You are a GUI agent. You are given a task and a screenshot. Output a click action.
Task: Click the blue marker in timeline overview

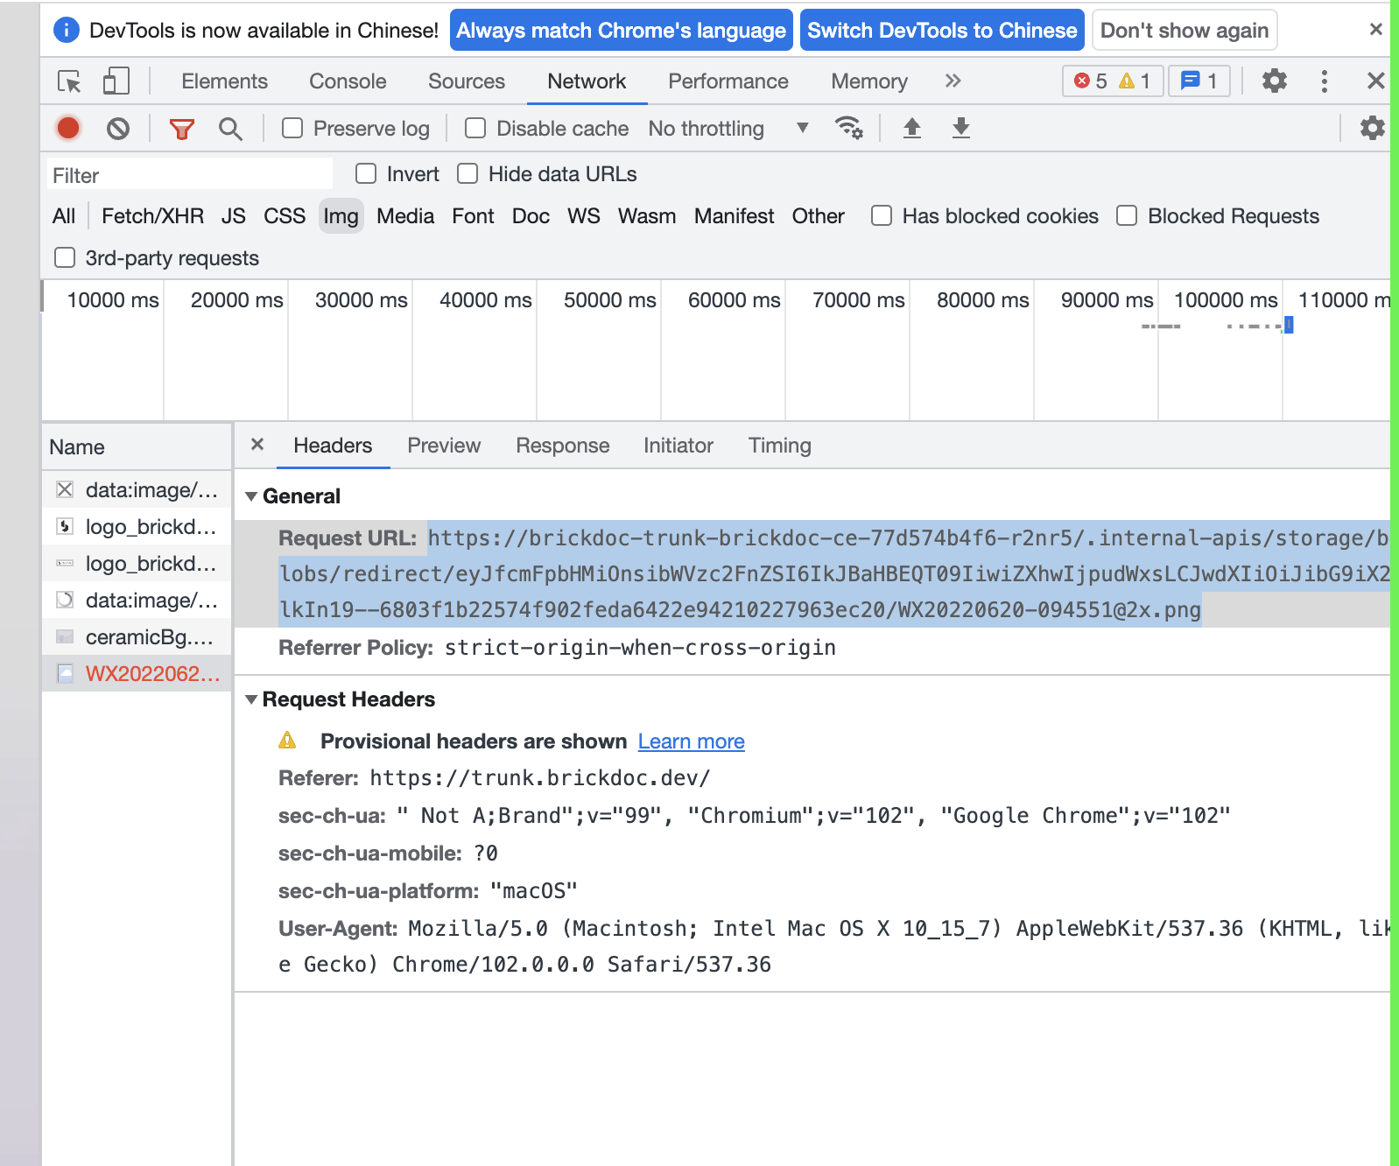(x=1289, y=326)
